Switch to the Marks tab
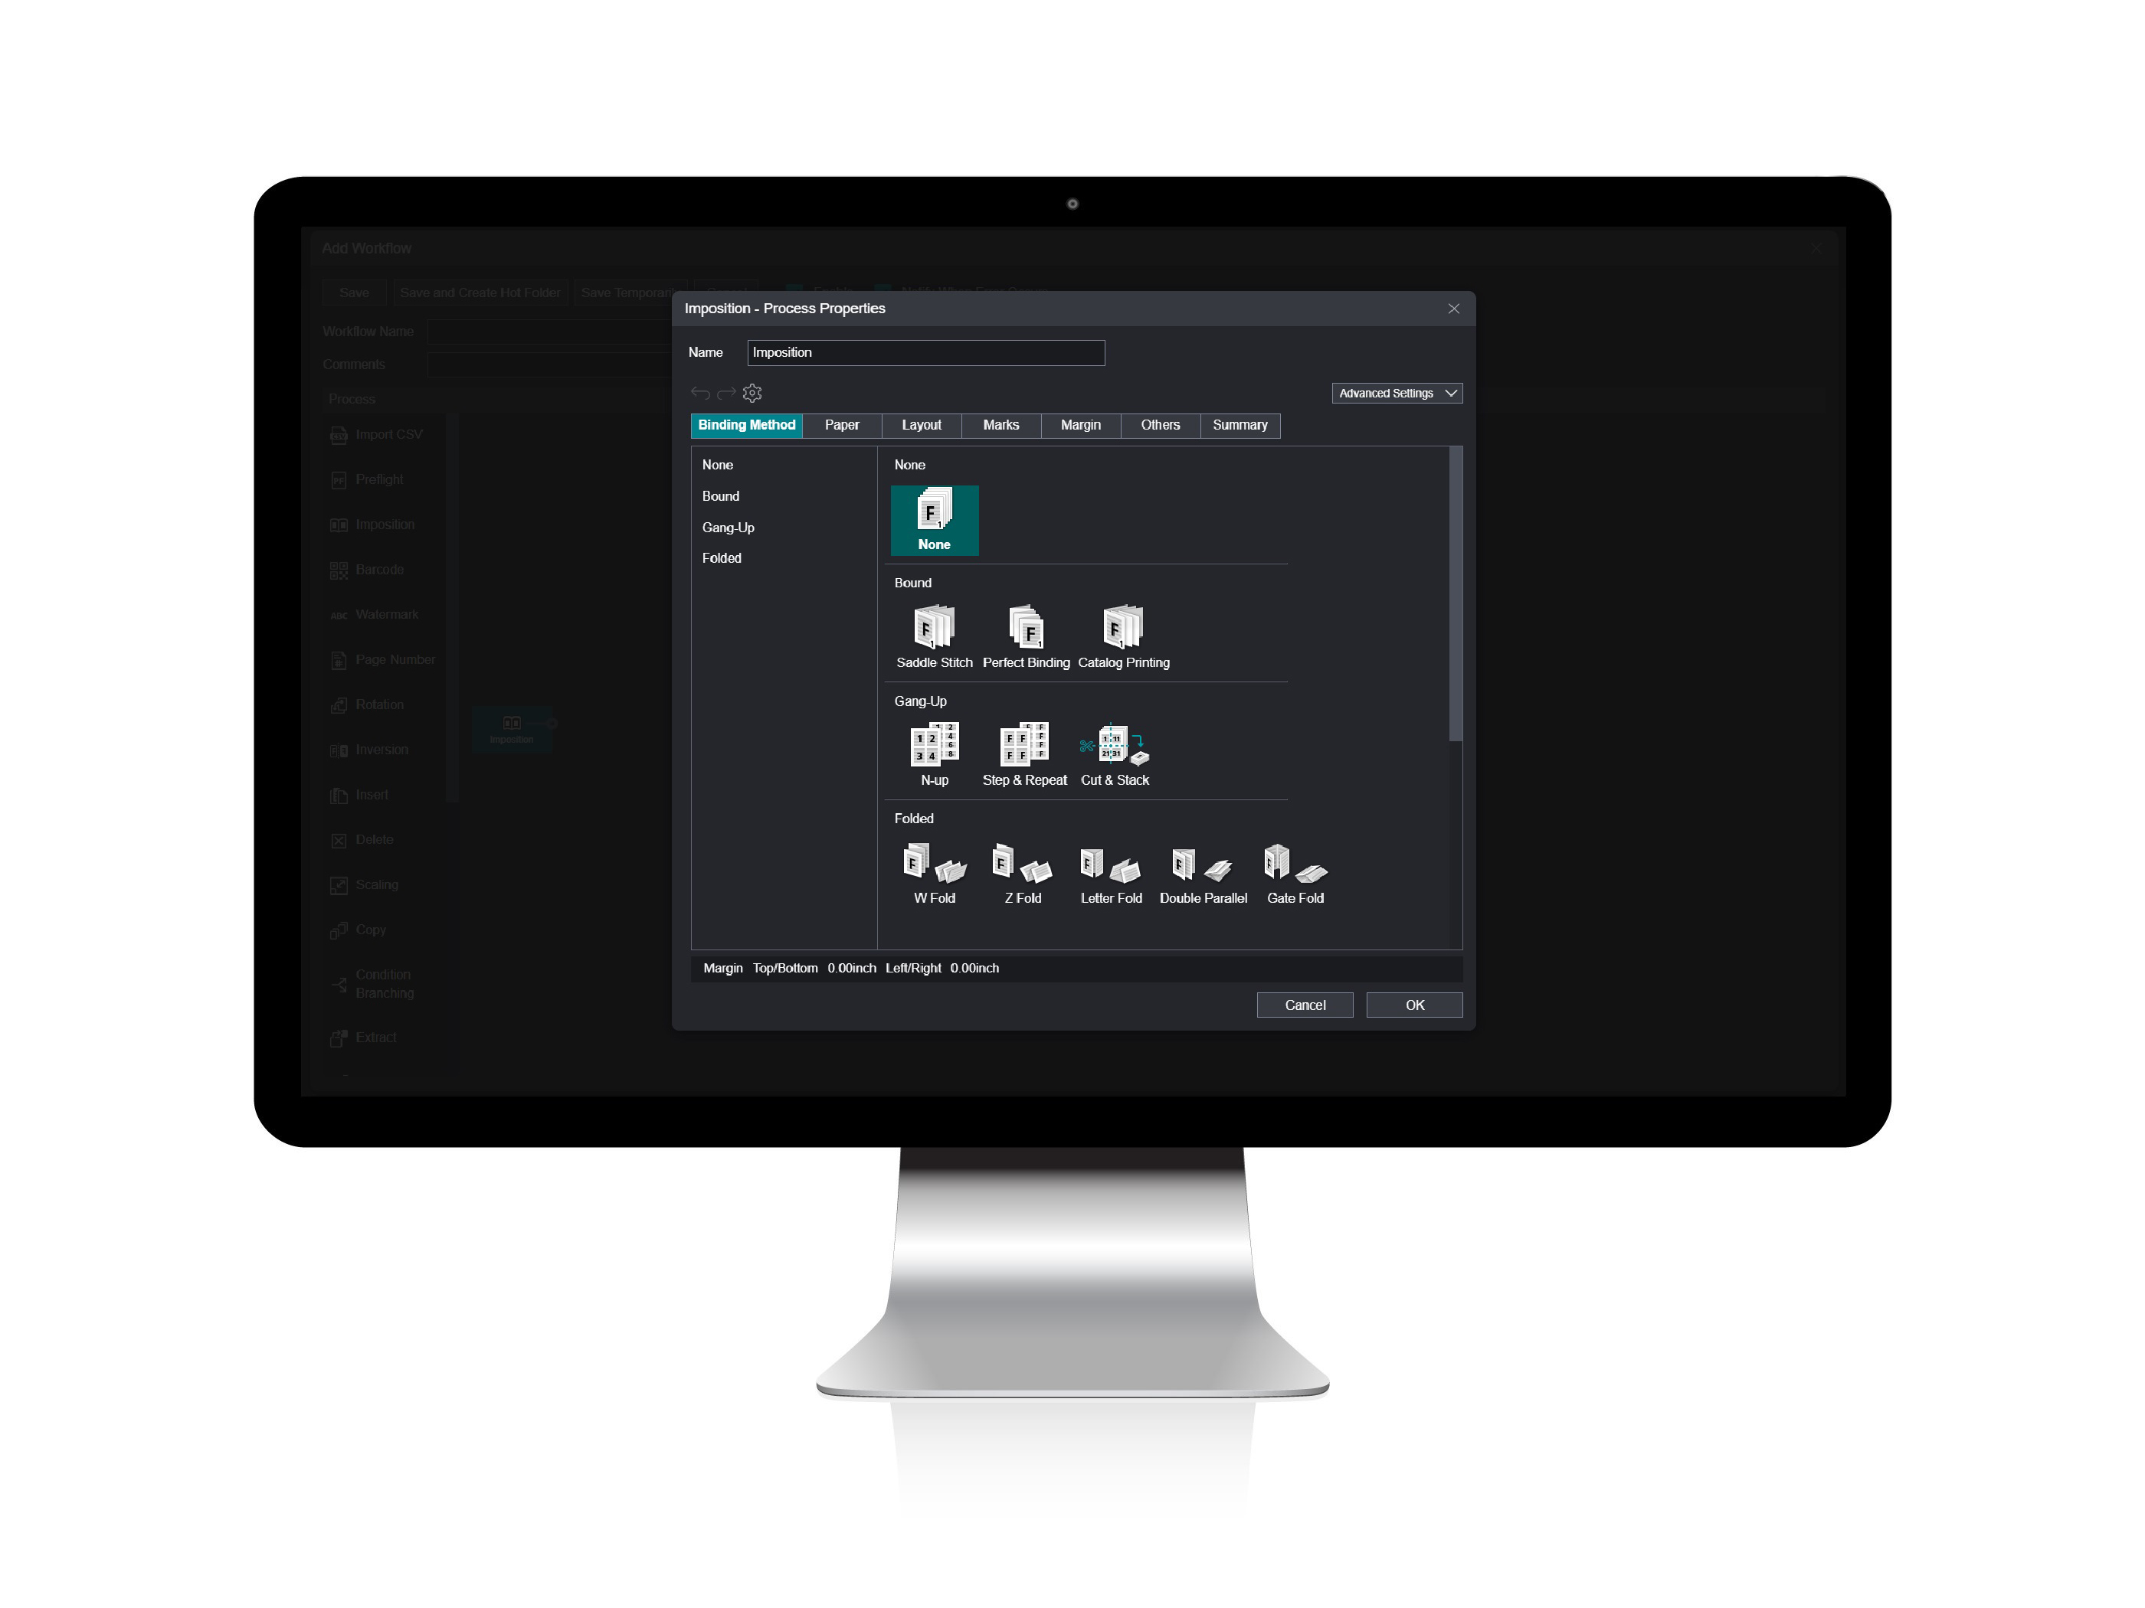 (x=998, y=424)
